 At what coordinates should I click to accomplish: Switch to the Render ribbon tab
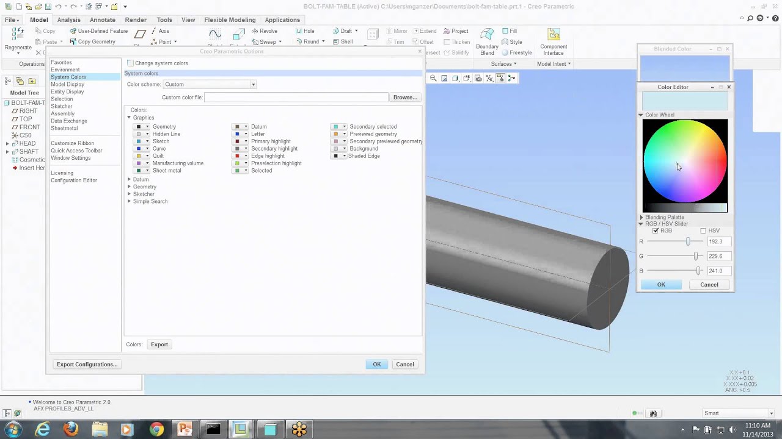tap(136, 20)
